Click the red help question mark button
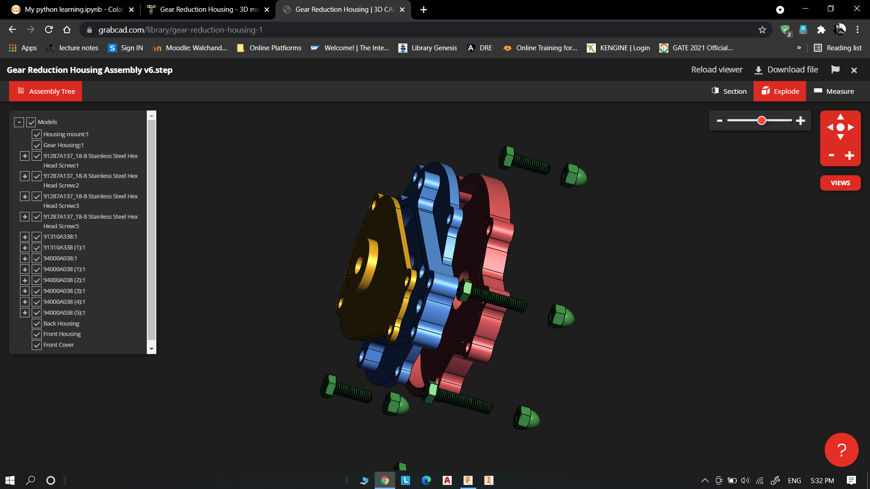870x489 pixels. 841,450
